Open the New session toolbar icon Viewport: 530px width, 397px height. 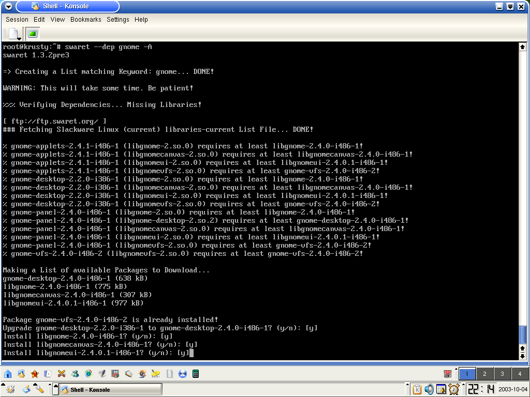click(x=13, y=34)
